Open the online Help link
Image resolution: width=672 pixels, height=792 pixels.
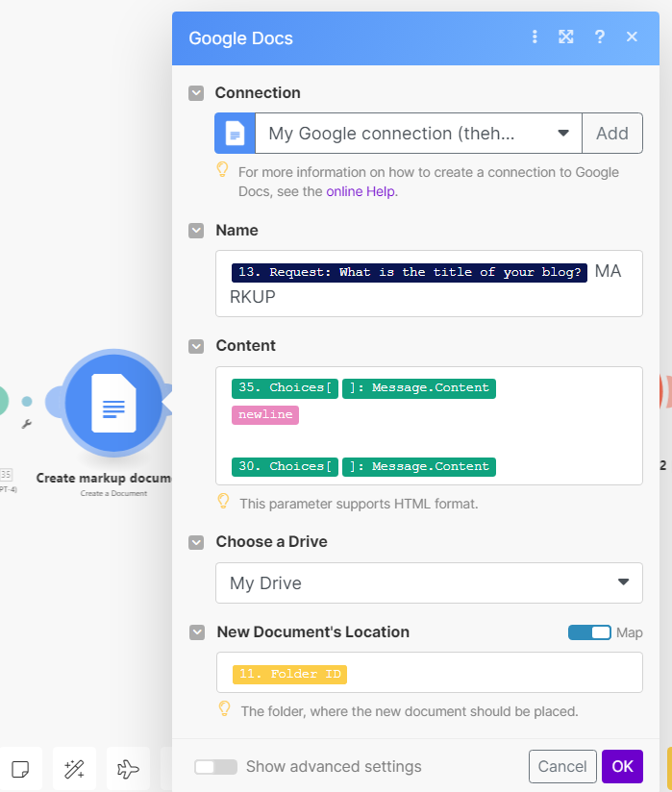point(361,192)
